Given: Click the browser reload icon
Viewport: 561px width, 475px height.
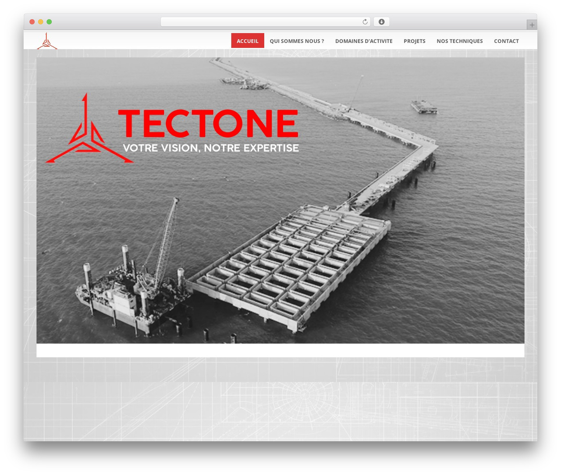Looking at the screenshot, I should [x=365, y=22].
